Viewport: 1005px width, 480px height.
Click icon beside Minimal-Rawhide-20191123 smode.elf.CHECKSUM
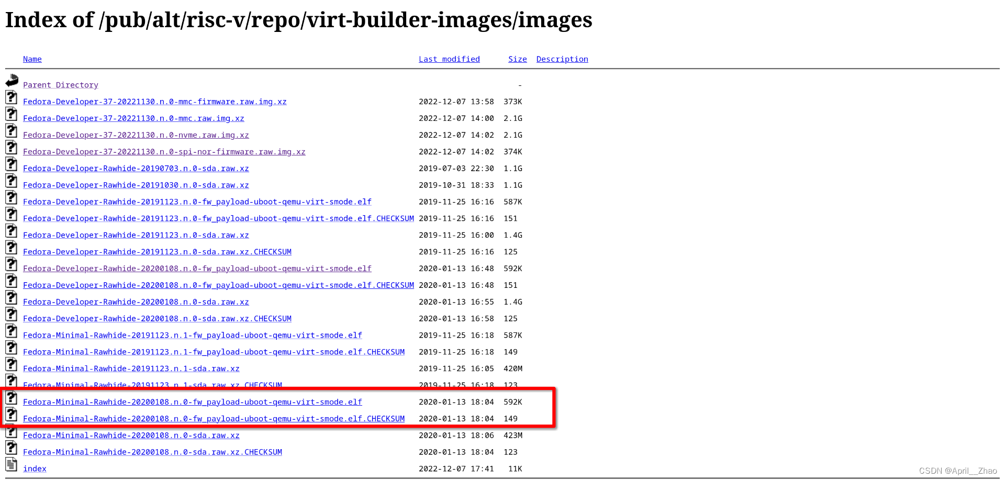[x=12, y=348]
